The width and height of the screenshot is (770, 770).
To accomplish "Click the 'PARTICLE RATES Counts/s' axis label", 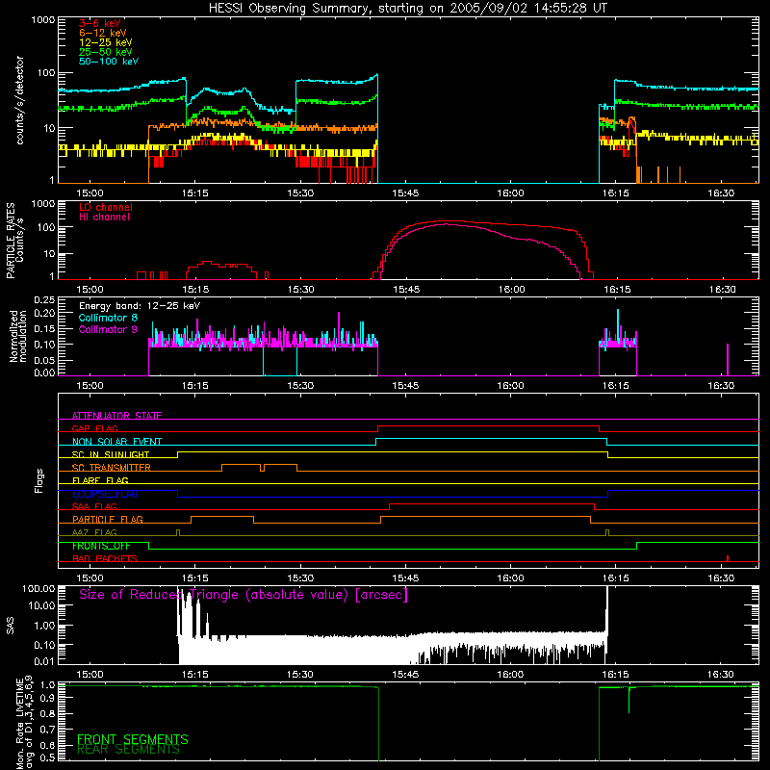I will pos(14,241).
